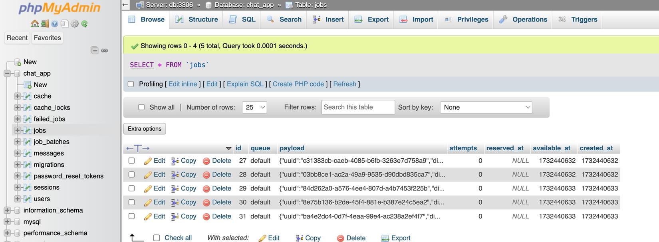Click the messages table icon in tree
This screenshot has height=242, width=659.
[x=28, y=153]
